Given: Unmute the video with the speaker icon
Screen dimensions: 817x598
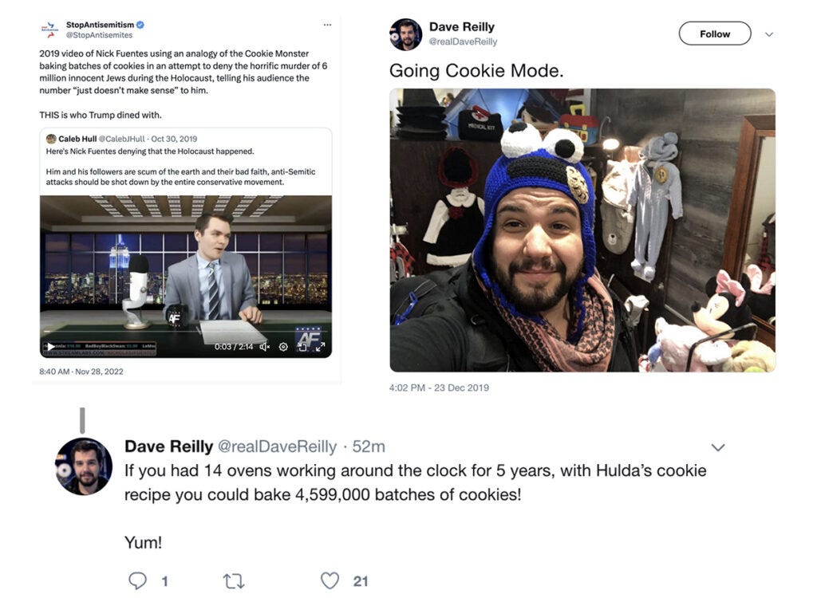Looking at the screenshot, I should coord(265,346).
